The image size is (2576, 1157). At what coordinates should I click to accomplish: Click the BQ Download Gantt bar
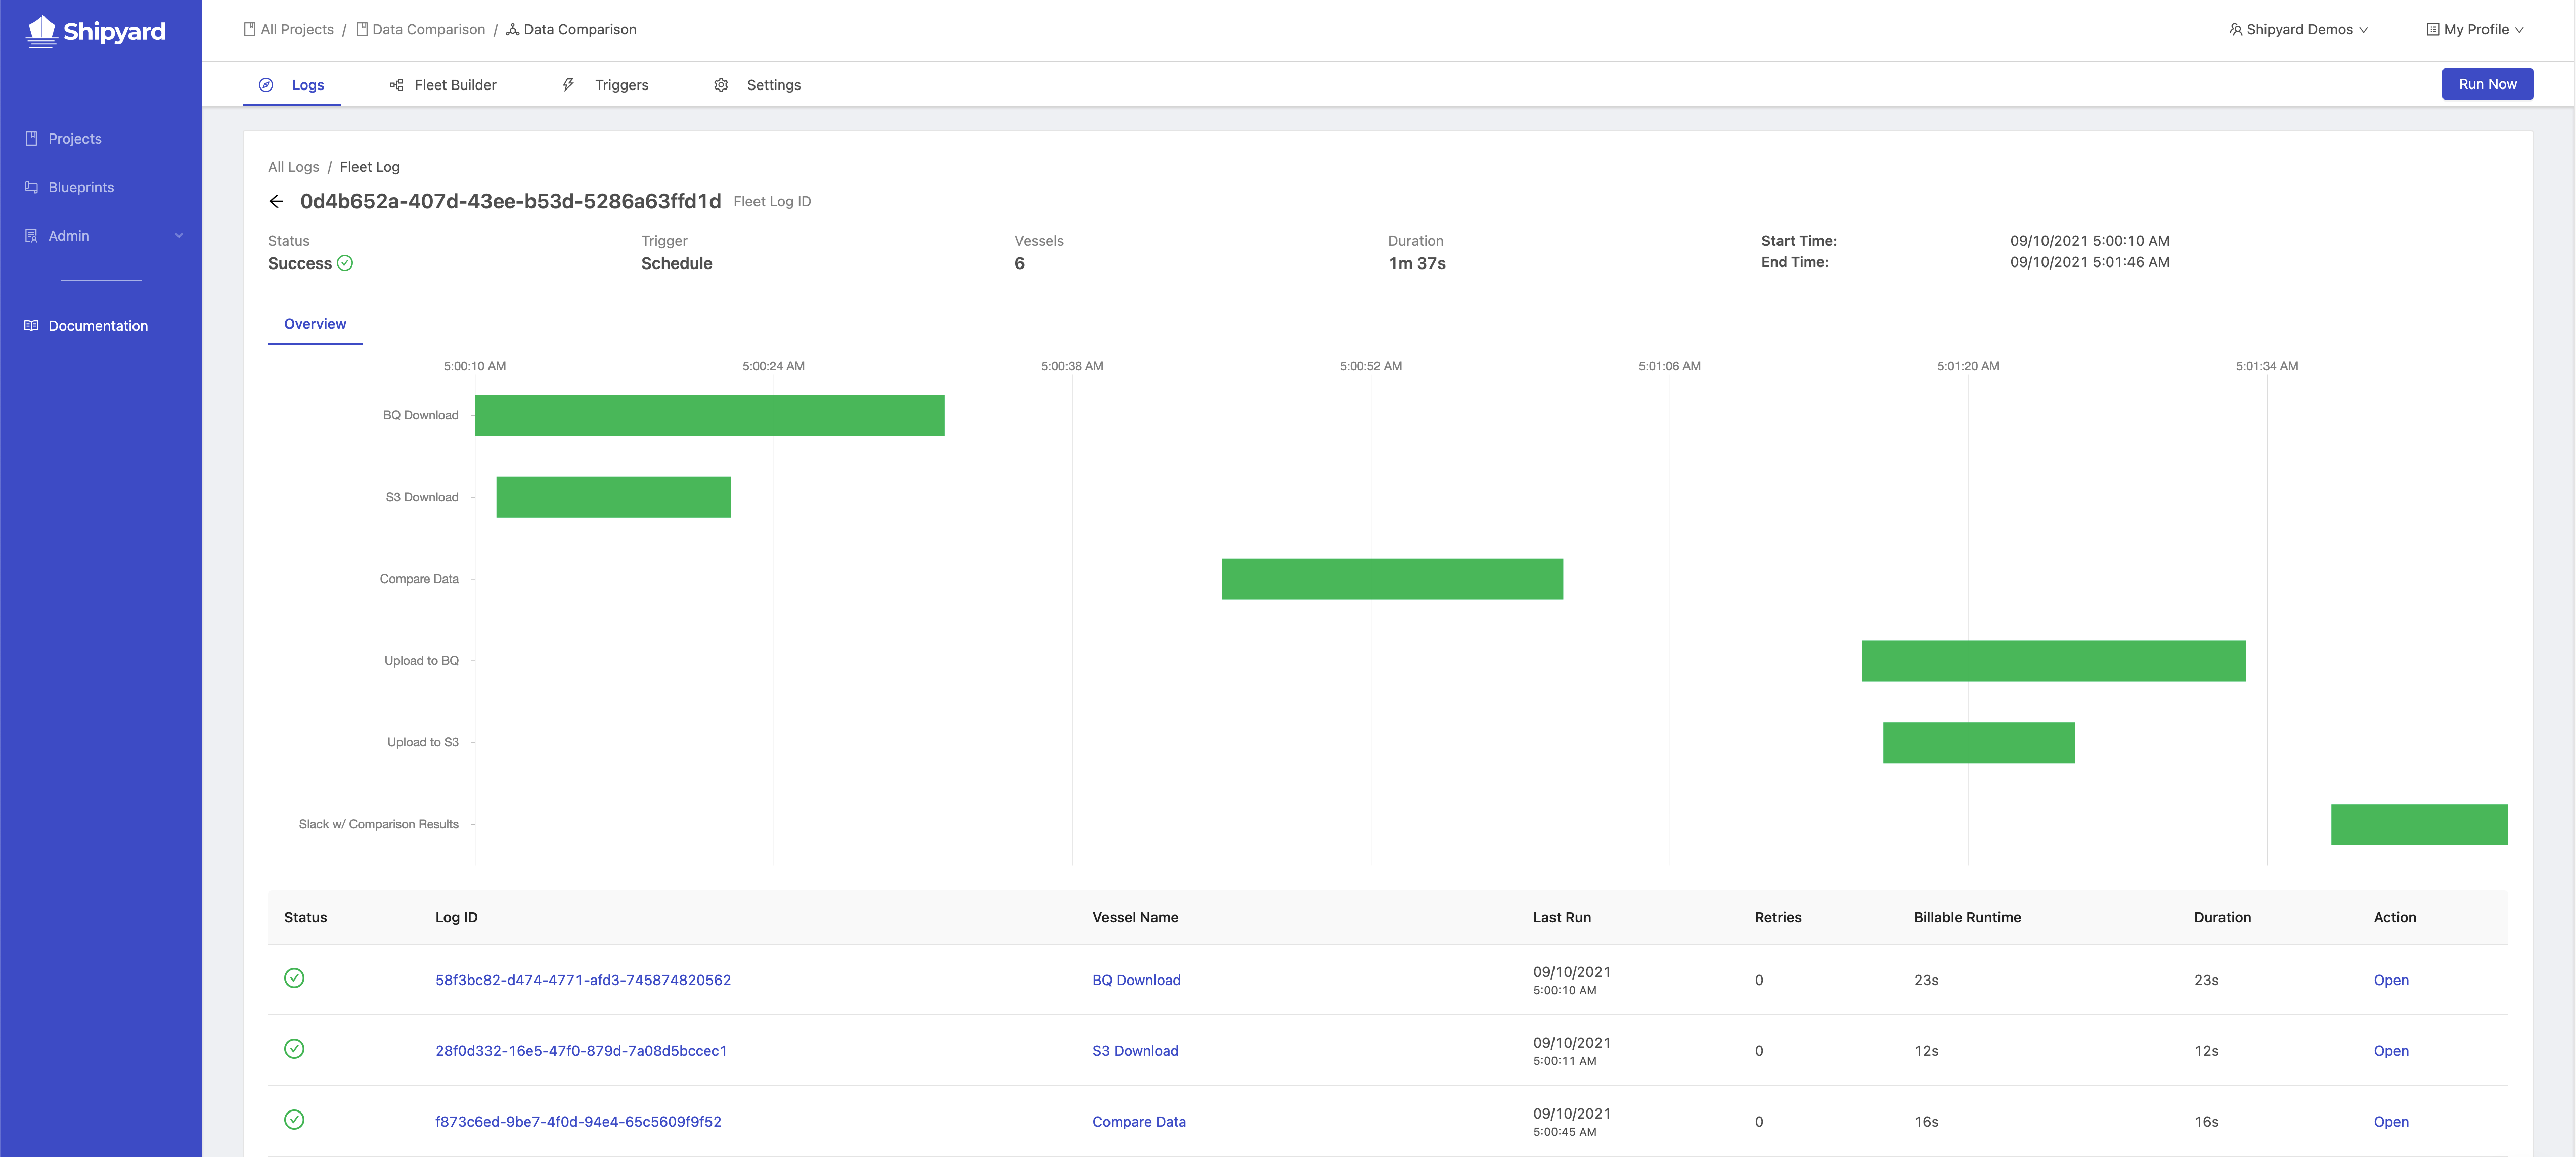(x=709, y=415)
